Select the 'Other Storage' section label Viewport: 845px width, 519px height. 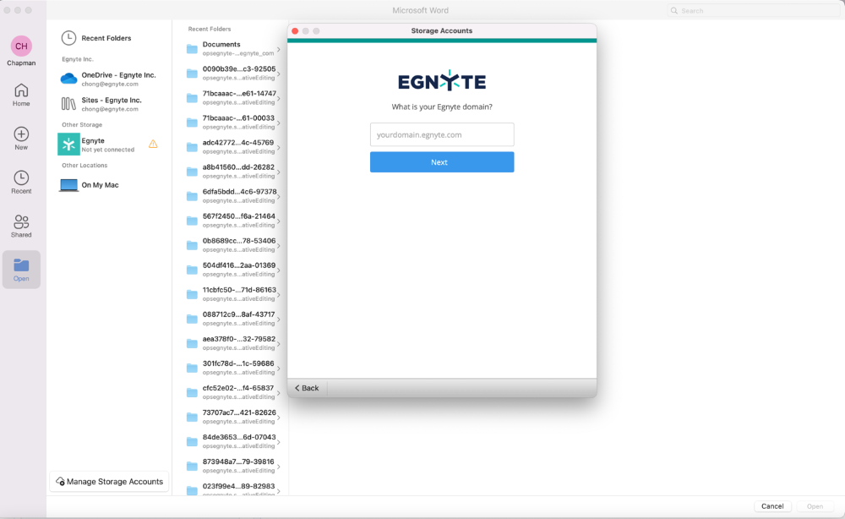click(x=82, y=124)
